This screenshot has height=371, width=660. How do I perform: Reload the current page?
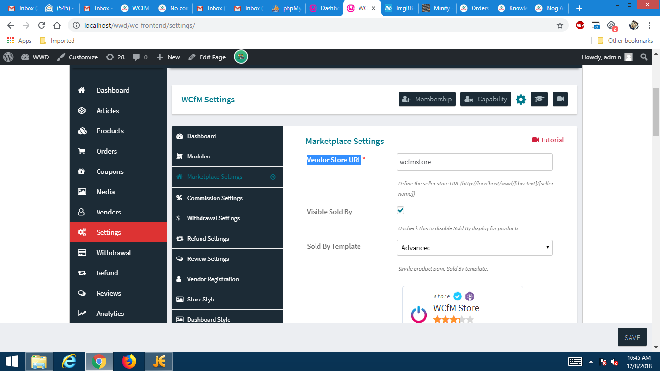[x=42, y=25]
